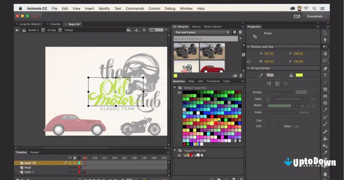Viewport: 344px width, 180px height.
Task: Open the Modify menu
Action: click(x=104, y=8)
